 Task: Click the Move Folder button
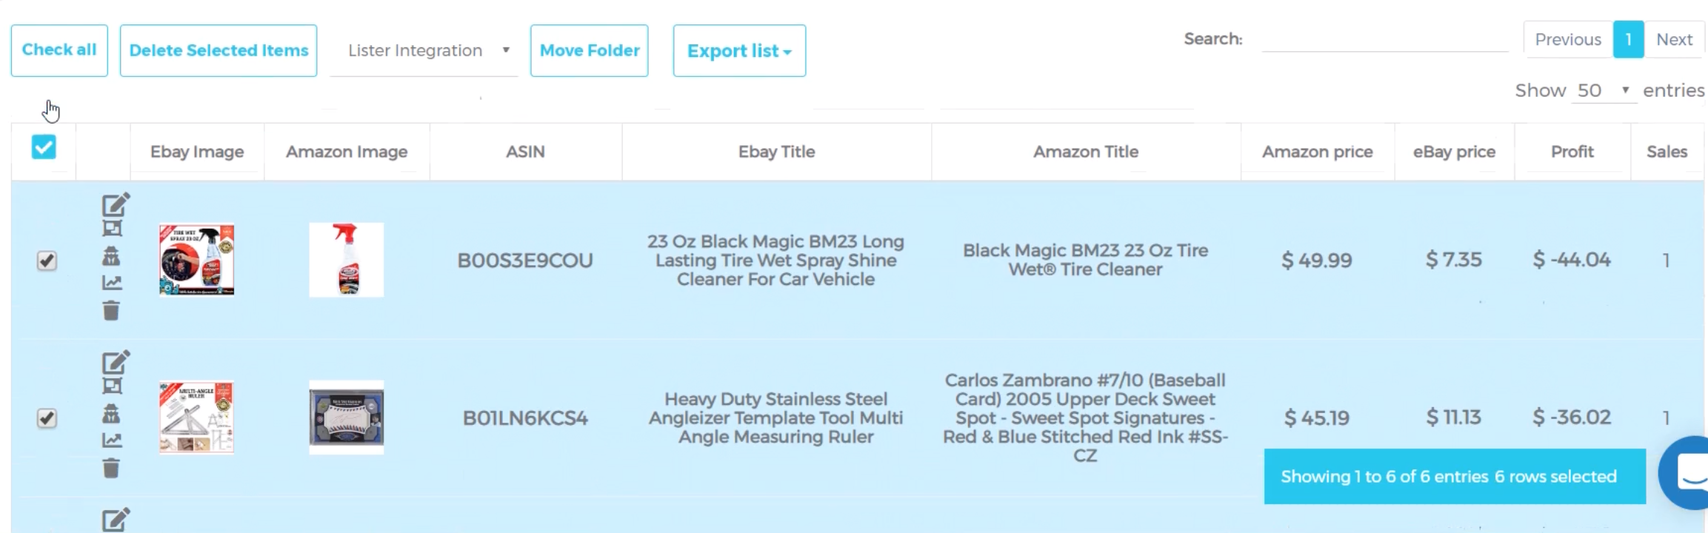(590, 50)
